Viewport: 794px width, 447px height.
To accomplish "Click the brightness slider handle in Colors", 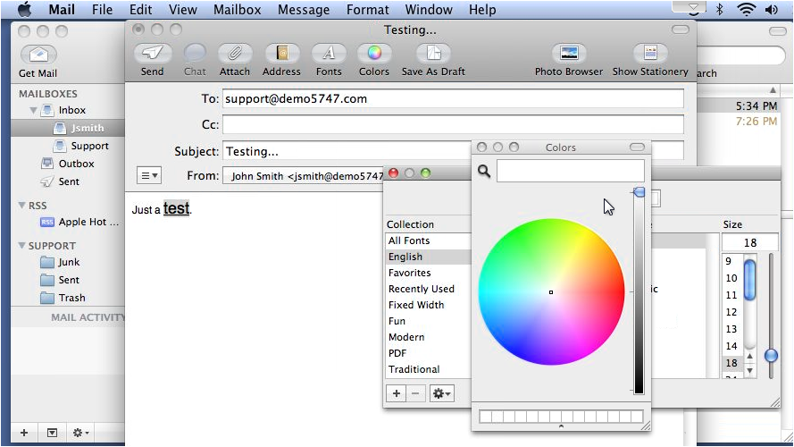I will pyautogui.click(x=639, y=192).
